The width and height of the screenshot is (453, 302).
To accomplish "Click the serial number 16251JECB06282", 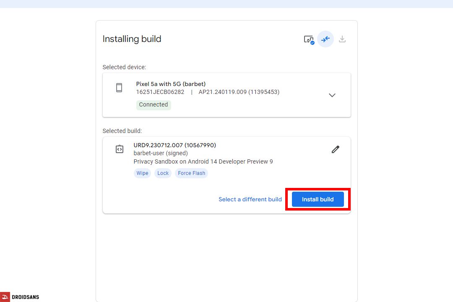I will point(160,92).
